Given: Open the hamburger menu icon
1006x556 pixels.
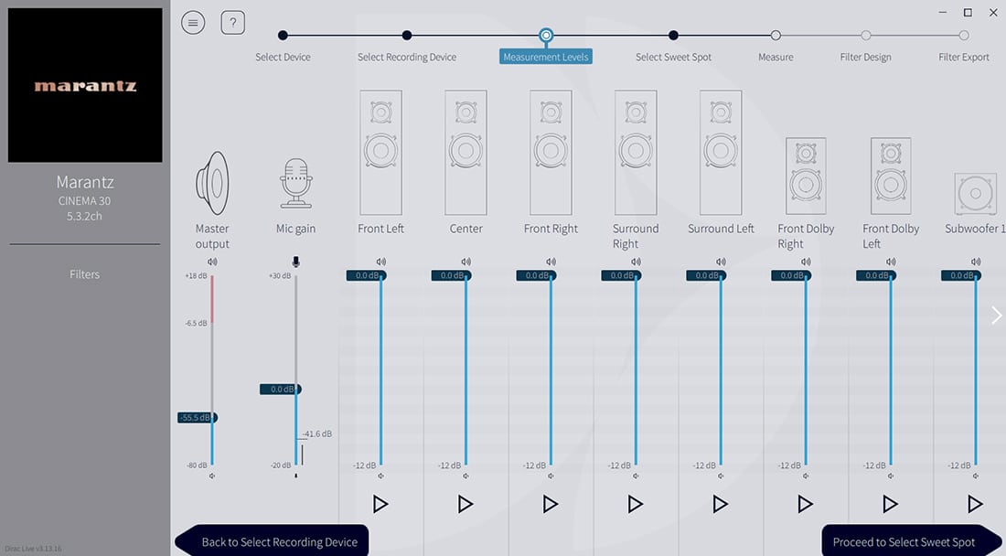Looking at the screenshot, I should (x=193, y=23).
